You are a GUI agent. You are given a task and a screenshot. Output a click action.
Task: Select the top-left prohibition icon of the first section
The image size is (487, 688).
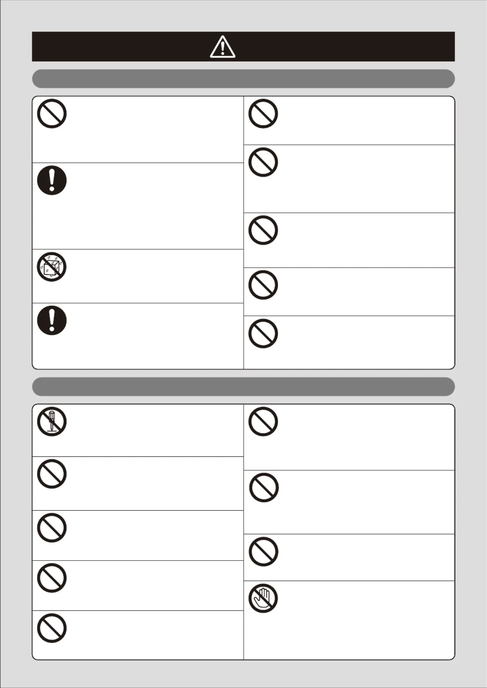pyautogui.click(x=52, y=114)
